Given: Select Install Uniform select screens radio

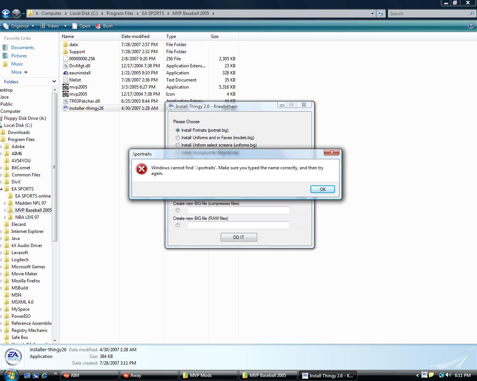Looking at the screenshot, I should tap(178, 145).
